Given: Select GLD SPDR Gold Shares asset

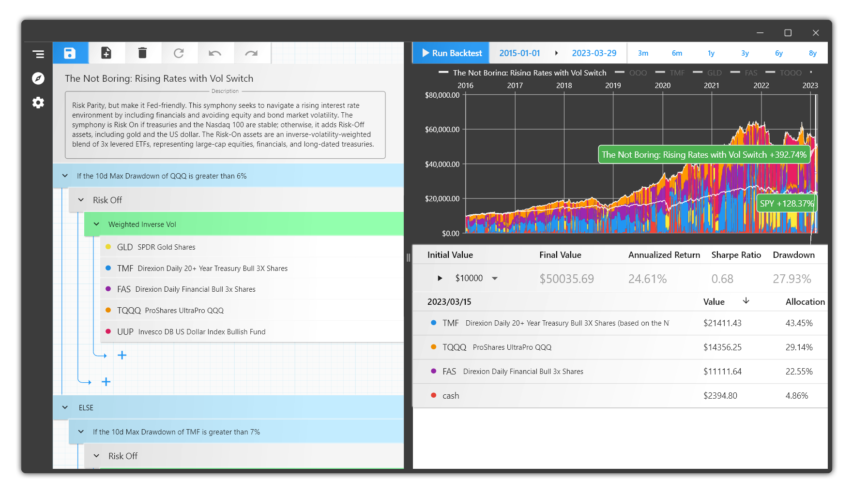Looking at the screenshot, I should [252, 247].
